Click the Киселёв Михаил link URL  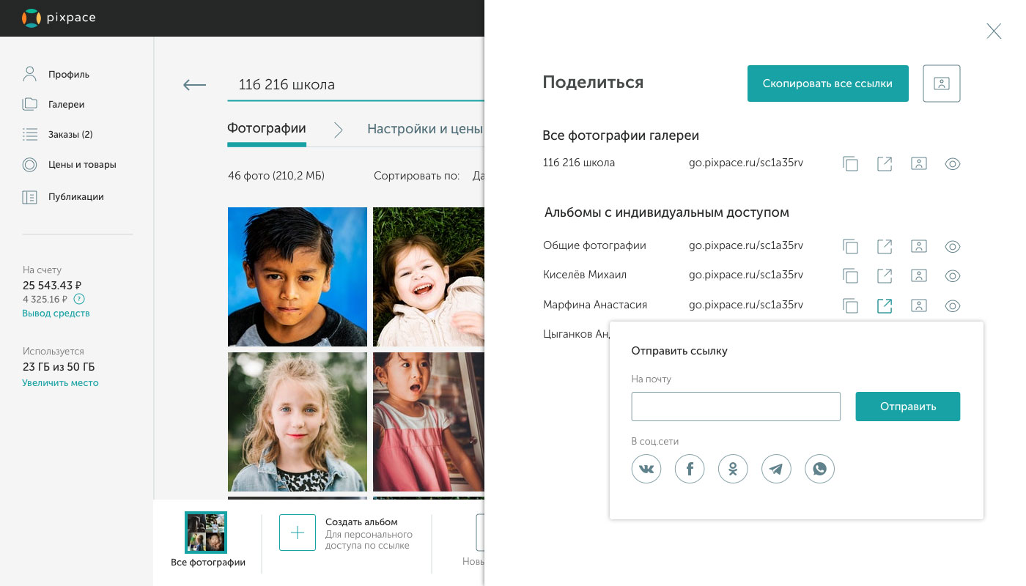pyautogui.click(x=746, y=275)
